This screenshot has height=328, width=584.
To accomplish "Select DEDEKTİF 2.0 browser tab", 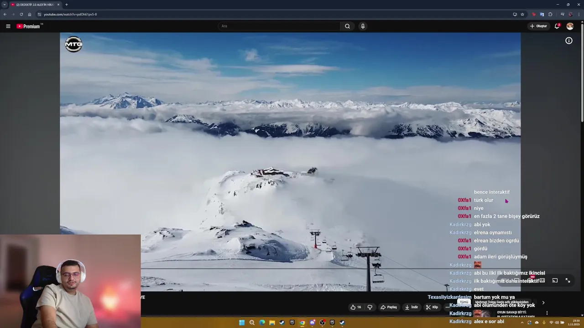I will [36, 5].
